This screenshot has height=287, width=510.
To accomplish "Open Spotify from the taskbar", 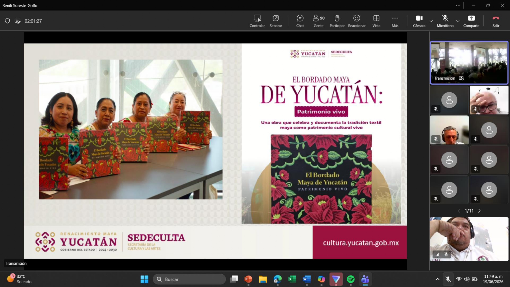I will coord(351,279).
